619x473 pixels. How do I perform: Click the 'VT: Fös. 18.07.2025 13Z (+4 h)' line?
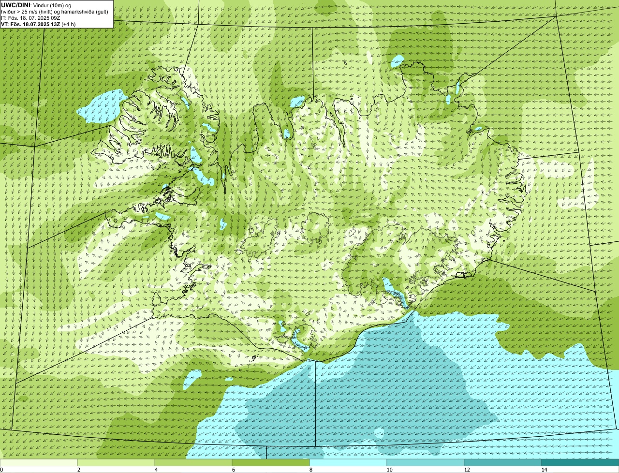click(x=38, y=24)
